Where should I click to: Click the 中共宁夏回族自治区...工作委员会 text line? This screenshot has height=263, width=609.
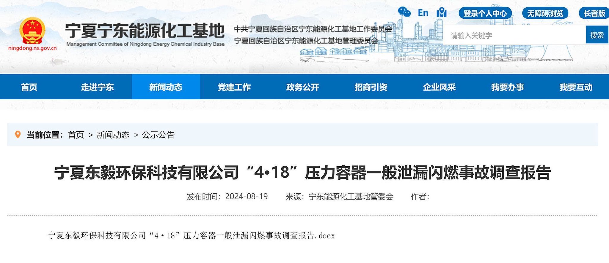pos(313,29)
